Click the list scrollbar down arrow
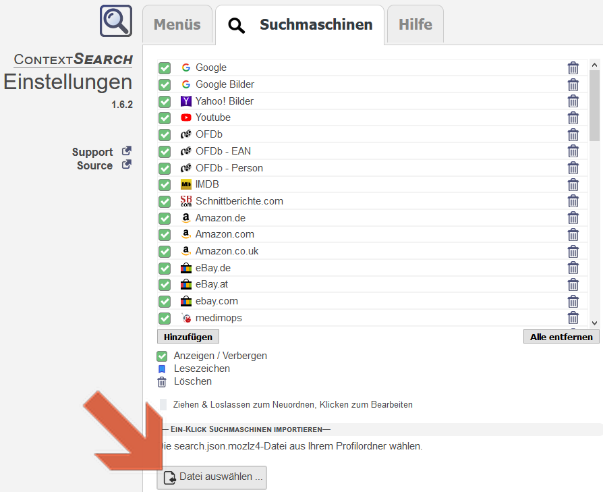Viewport: 603px width, 492px height. click(x=594, y=323)
